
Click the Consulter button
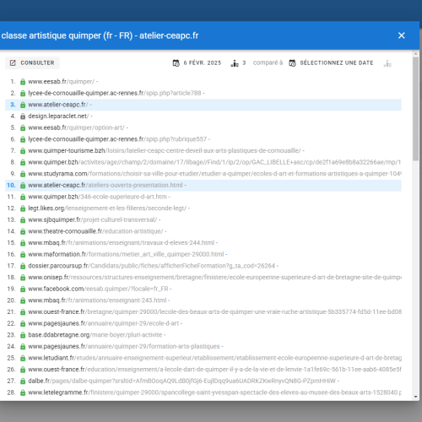(32, 62)
